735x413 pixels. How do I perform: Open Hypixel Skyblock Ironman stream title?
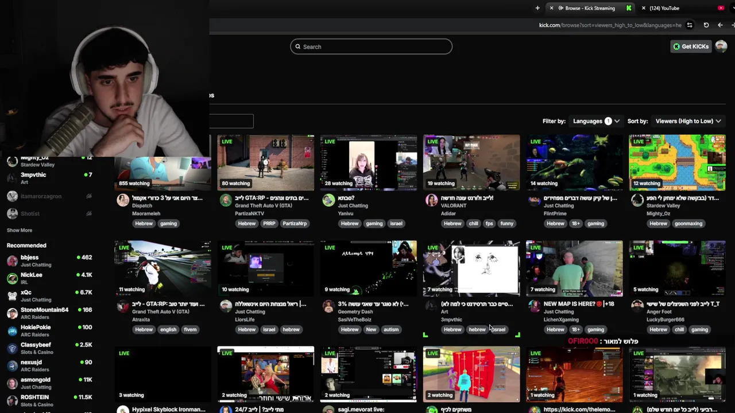(x=168, y=410)
